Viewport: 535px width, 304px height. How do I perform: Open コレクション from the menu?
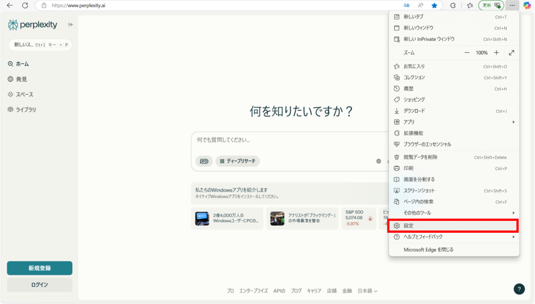(454, 78)
